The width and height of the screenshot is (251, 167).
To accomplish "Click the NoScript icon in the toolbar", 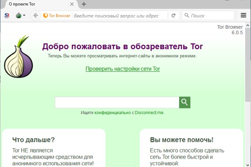I will (7, 15).
